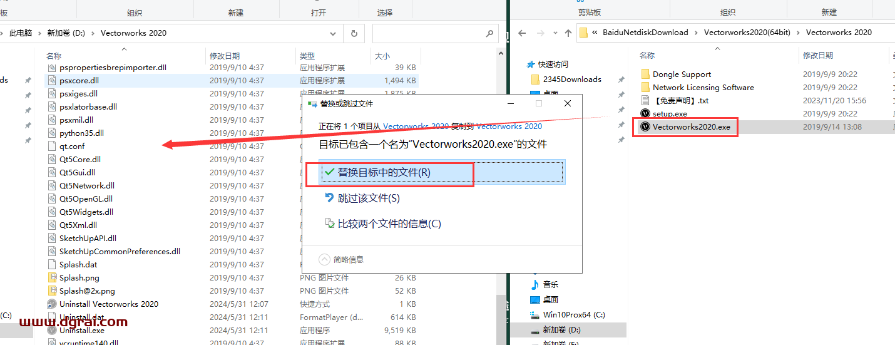Open address bar history dropdown in left window

[x=333, y=33]
